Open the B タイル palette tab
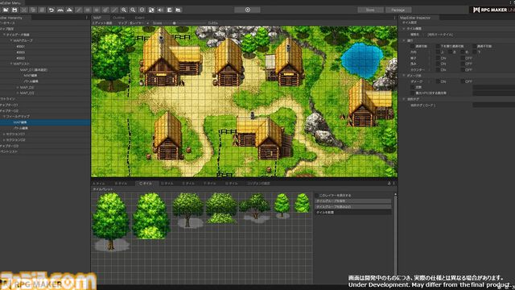Viewport: 515px width, 290px height. (121, 184)
